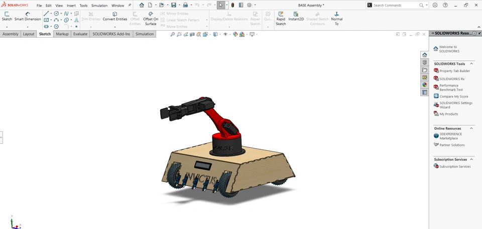This screenshot has height=229, width=482.
Task: Open the View menu
Action: click(59, 6)
